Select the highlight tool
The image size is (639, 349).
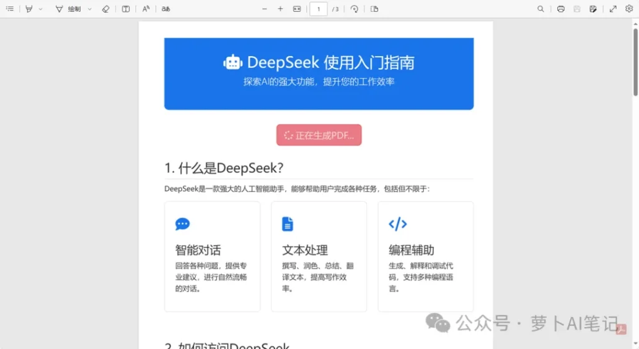[x=29, y=9]
